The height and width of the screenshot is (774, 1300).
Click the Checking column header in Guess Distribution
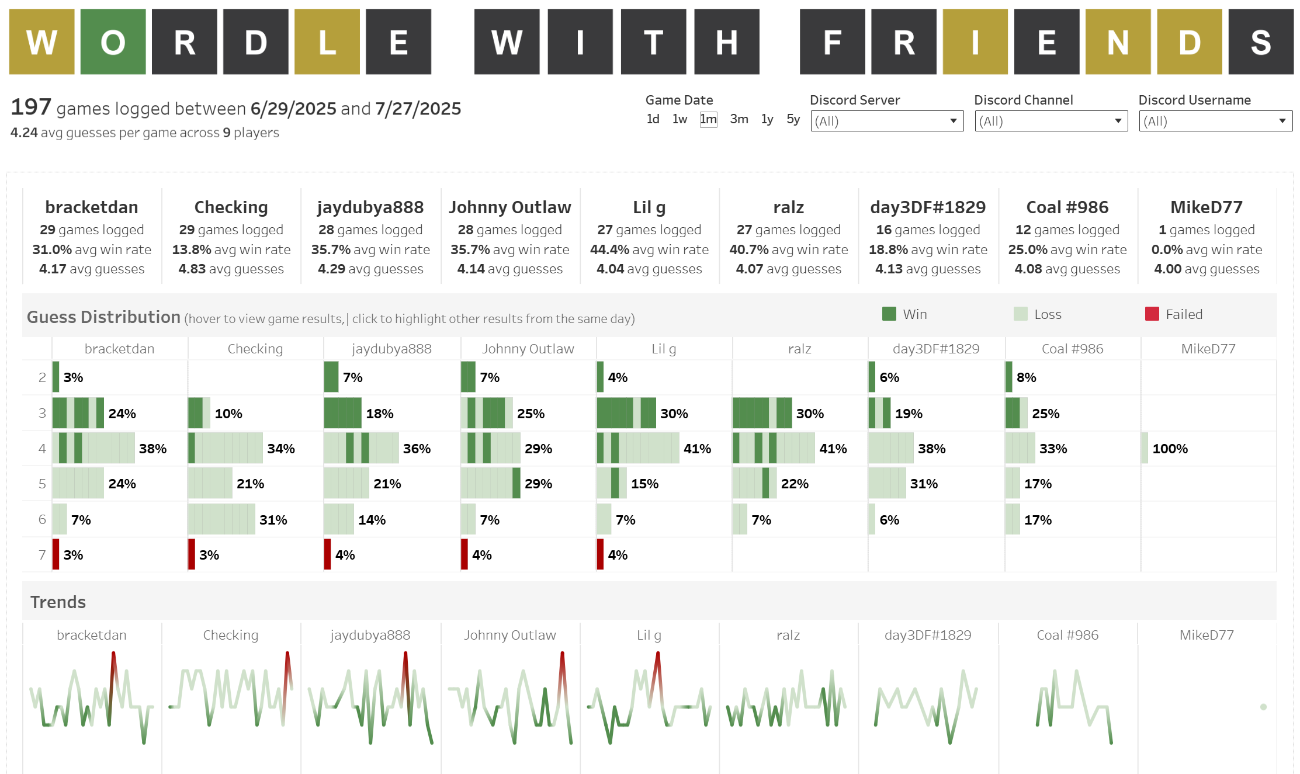click(x=255, y=349)
